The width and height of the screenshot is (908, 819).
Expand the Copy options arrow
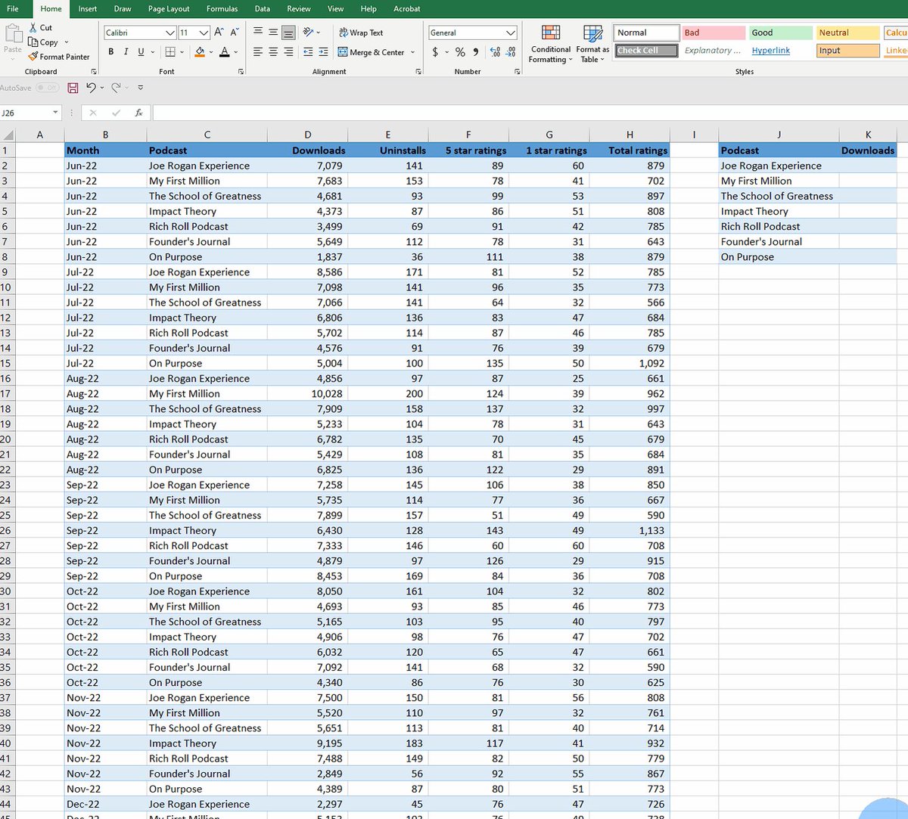click(67, 42)
